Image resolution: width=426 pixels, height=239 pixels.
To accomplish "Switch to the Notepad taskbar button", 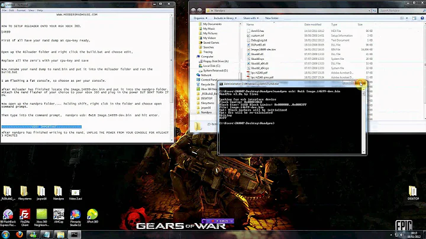I will pyautogui.click(x=47, y=234).
